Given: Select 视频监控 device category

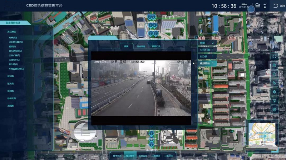Looking at the screenshot, I should (207, 63).
